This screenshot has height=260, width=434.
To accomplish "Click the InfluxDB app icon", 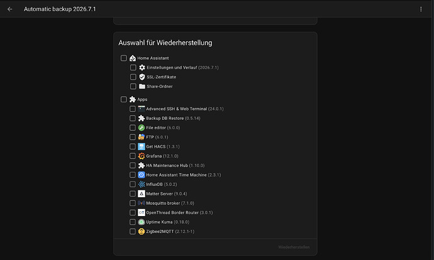I will pyautogui.click(x=142, y=184).
